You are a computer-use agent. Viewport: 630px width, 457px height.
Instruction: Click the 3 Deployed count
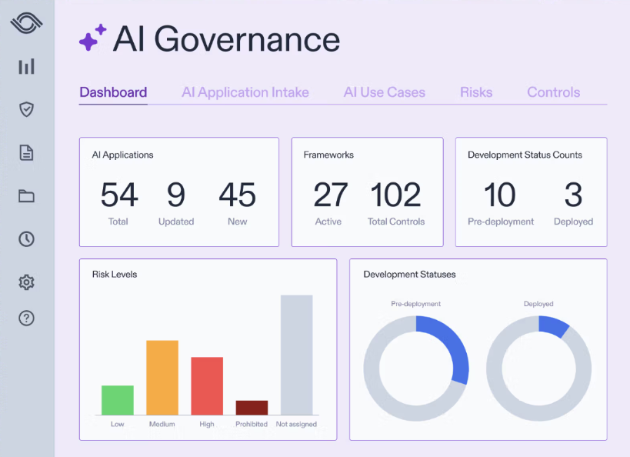tap(573, 195)
